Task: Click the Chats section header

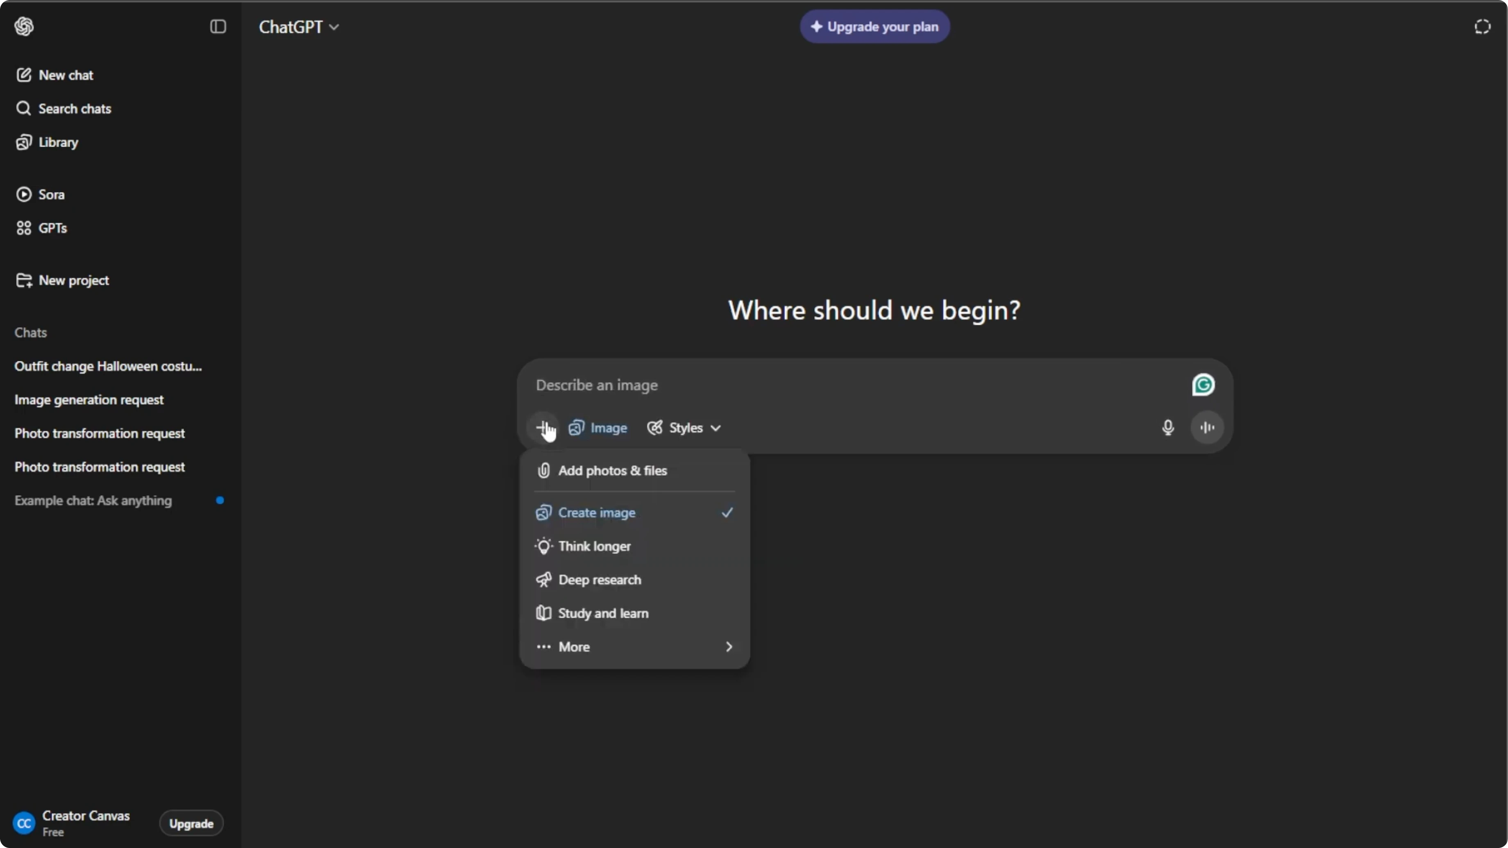Action: point(30,332)
